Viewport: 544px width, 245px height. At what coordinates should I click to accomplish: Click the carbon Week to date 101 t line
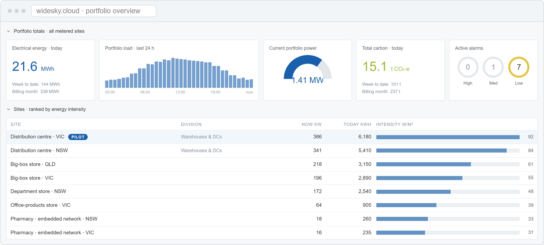(x=381, y=84)
